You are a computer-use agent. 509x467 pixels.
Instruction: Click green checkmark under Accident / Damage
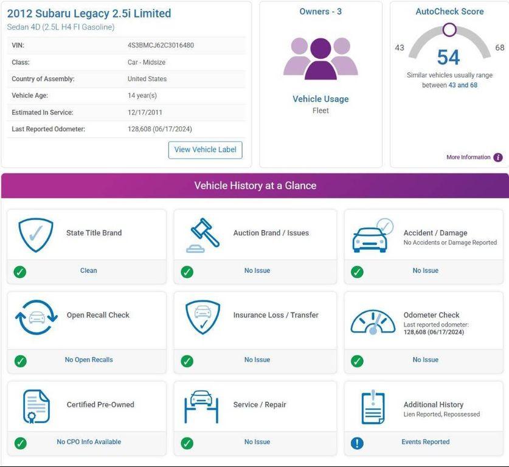tap(357, 272)
